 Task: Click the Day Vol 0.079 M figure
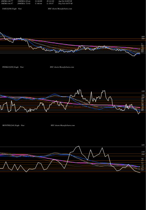65,3
